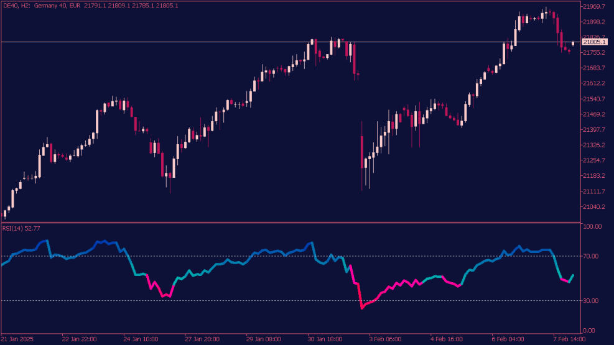Select the horizontal current price line
614x345 pixels.
291,42
